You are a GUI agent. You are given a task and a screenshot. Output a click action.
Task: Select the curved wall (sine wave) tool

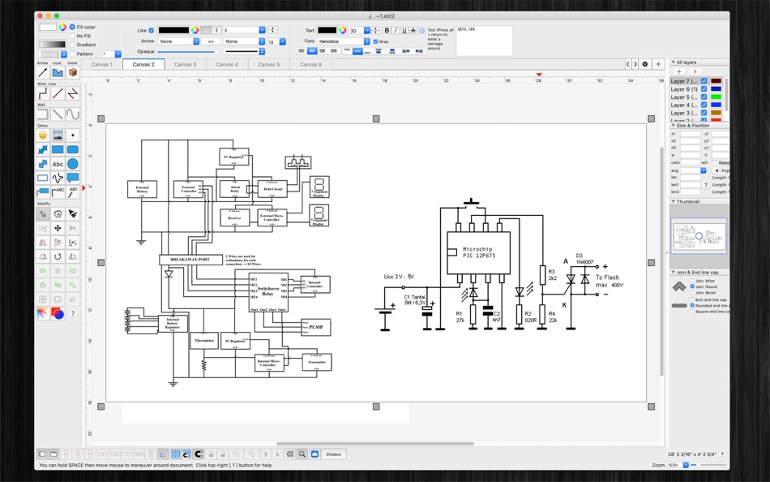[x=73, y=114]
